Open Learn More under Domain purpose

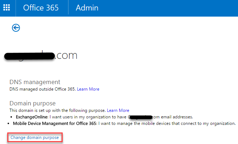(118, 110)
